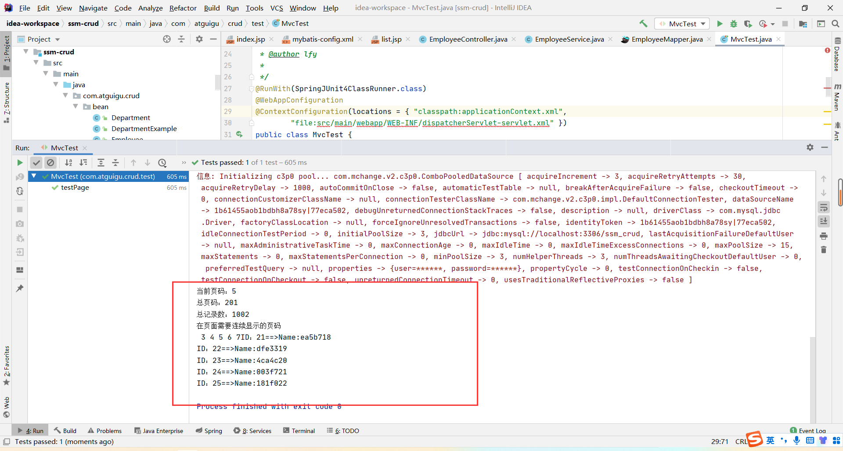Run MvcTest with the green play icon
The height and width of the screenshot is (451, 843).
click(720, 24)
